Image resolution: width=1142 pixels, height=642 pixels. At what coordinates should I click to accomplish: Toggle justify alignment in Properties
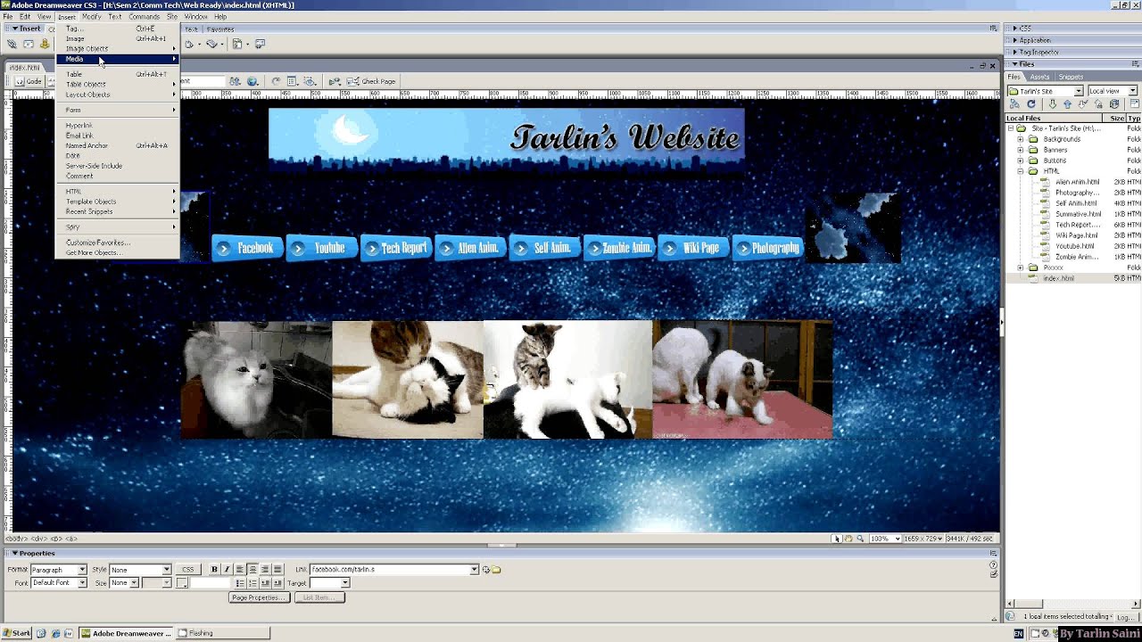pyautogui.click(x=277, y=570)
